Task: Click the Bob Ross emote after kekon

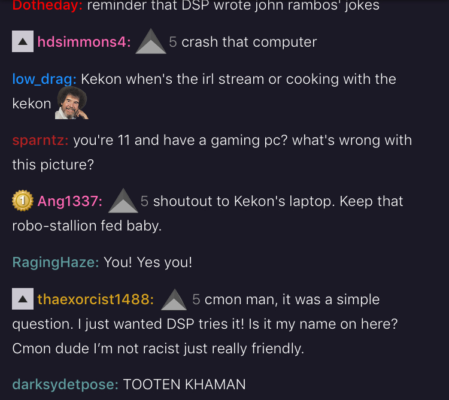Action: click(72, 102)
